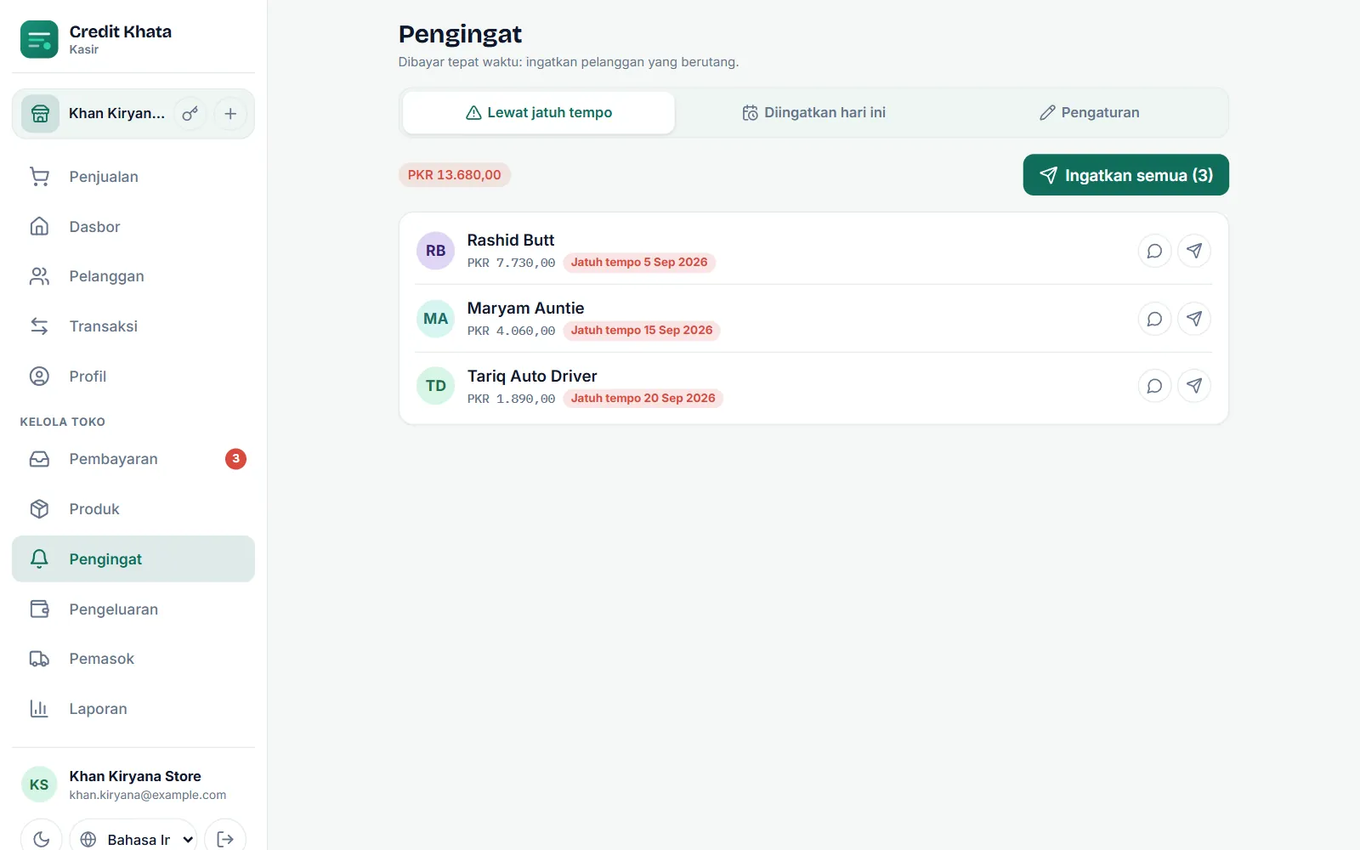Toggle dark mode with the moon icon
Viewport: 1360px width, 850px height.
(x=41, y=839)
